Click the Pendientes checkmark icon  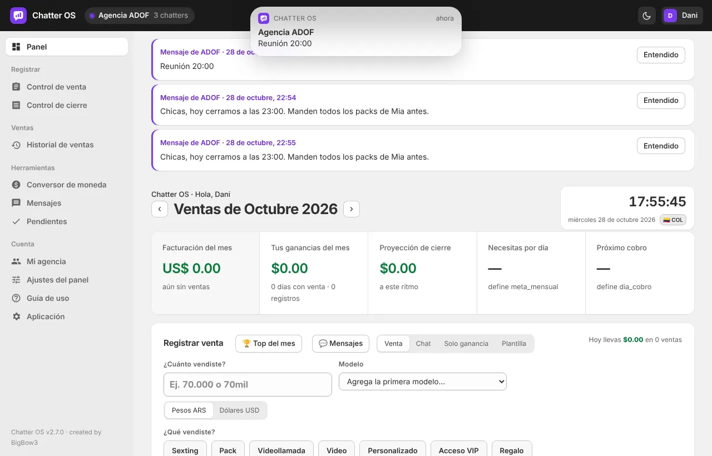point(16,221)
